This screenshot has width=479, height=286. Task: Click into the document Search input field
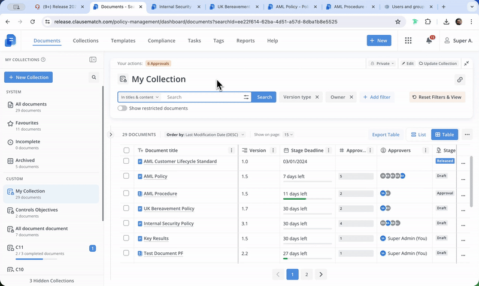204,97
